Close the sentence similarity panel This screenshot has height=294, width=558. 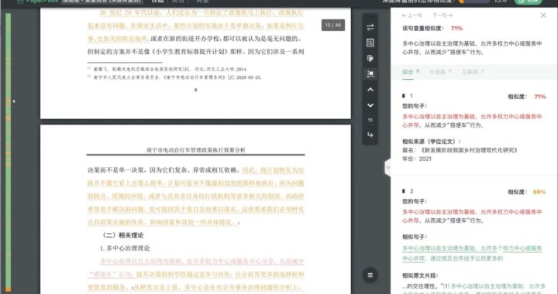point(543,15)
